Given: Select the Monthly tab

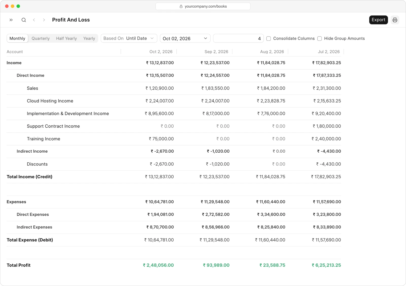Looking at the screenshot, I should click(17, 38).
